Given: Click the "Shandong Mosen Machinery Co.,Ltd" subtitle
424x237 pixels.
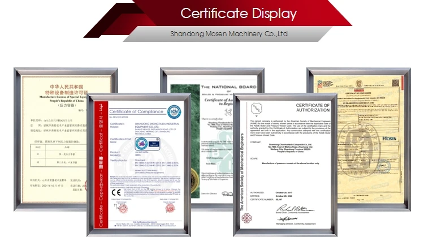Looking at the screenshot, I should click(229, 34).
